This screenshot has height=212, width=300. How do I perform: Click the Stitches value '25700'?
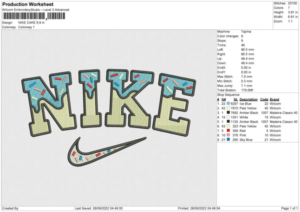292,3
